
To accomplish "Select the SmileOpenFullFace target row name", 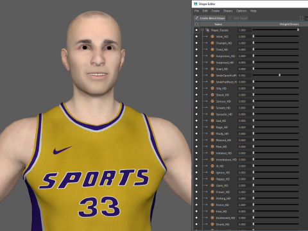I will click(227, 76).
